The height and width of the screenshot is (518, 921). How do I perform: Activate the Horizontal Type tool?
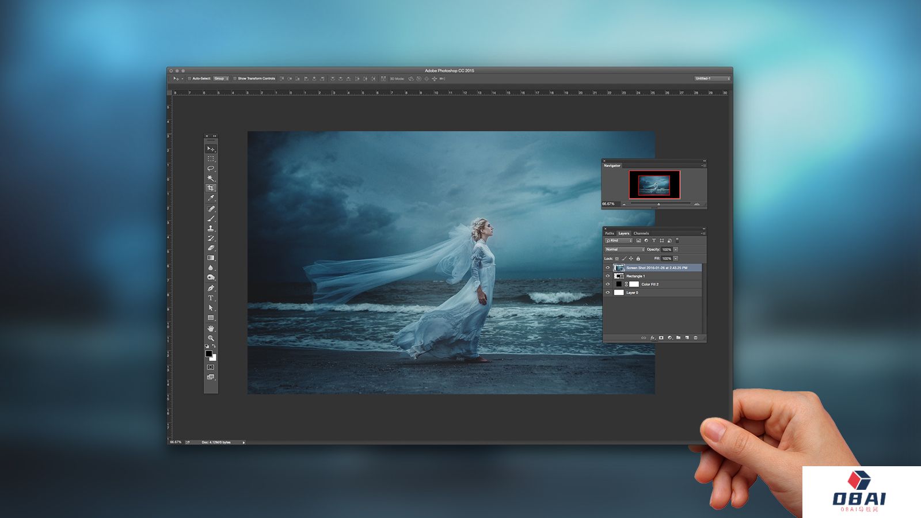(211, 298)
